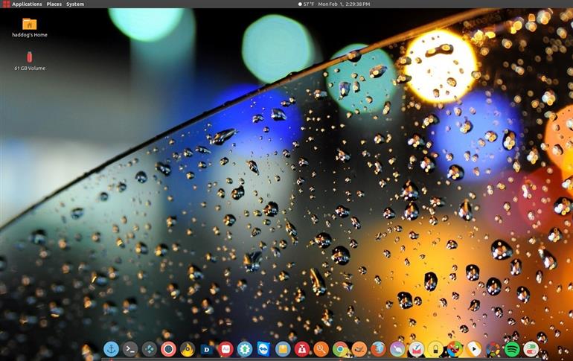Open the orange magnifier search icon
Screen dimensions: 573x361
point(321,349)
